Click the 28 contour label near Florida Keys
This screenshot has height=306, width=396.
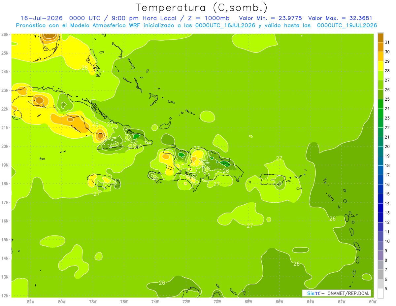pos(85,68)
